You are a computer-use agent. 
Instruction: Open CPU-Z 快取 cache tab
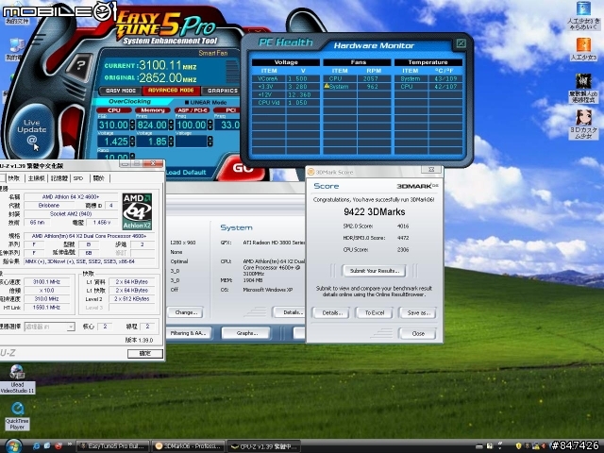click(14, 178)
